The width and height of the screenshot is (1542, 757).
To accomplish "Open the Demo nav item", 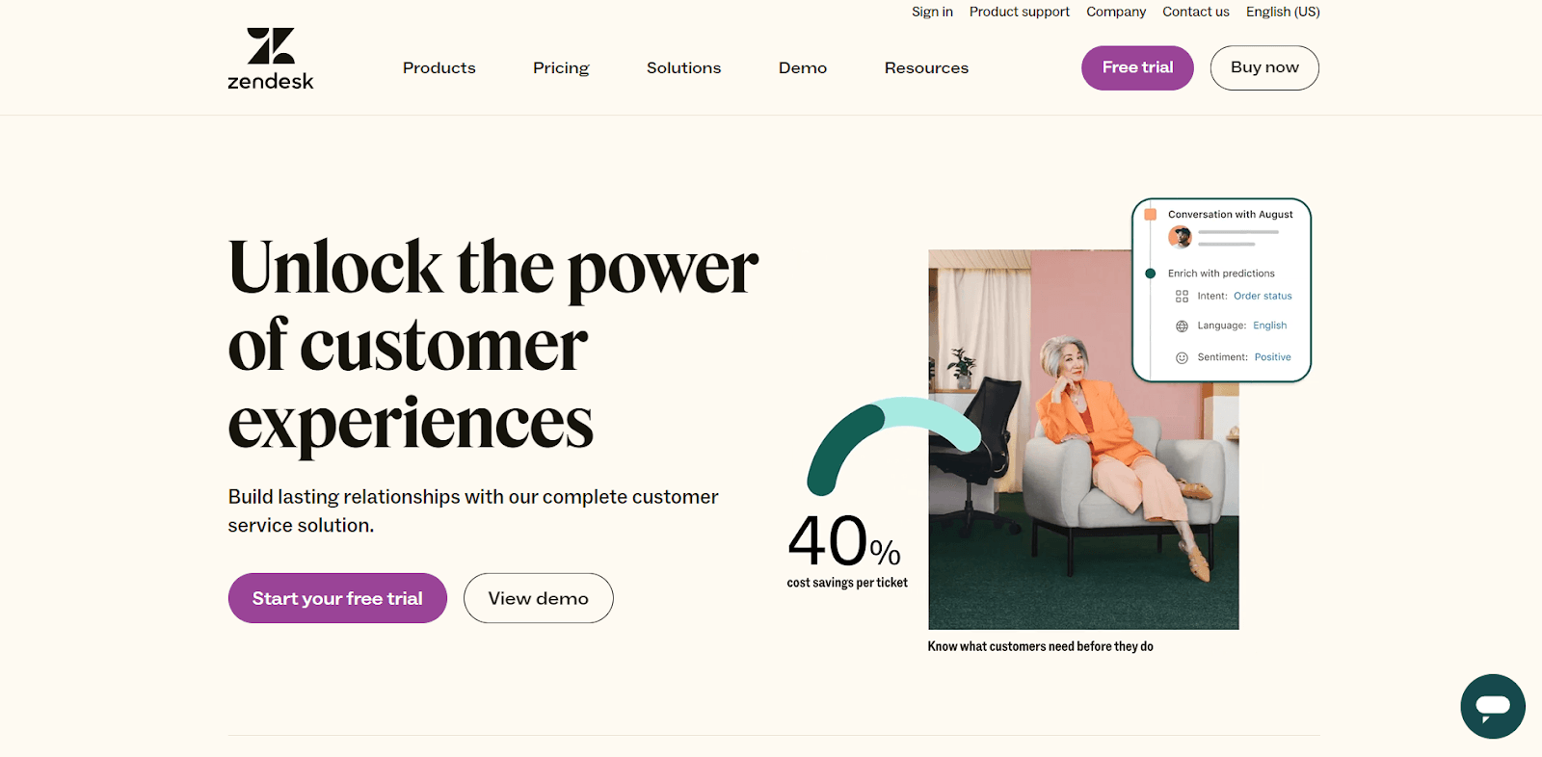I will (x=803, y=68).
